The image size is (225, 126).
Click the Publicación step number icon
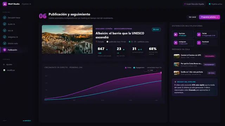[5, 50]
